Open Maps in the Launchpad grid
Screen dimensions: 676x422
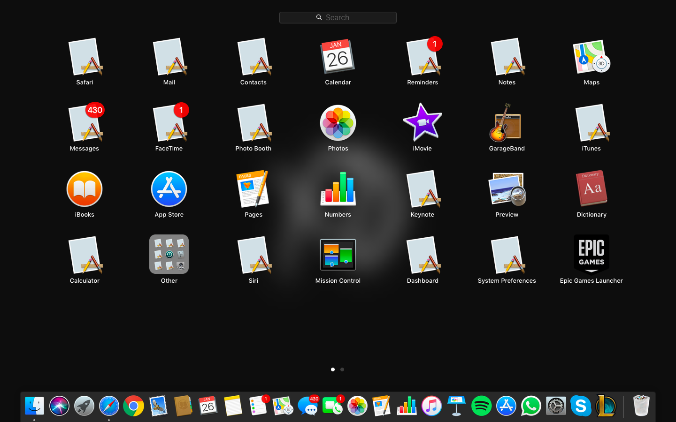coord(591,57)
